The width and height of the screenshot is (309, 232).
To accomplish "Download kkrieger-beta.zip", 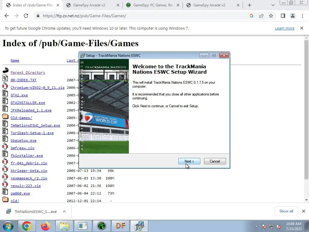I will coord(29,171).
